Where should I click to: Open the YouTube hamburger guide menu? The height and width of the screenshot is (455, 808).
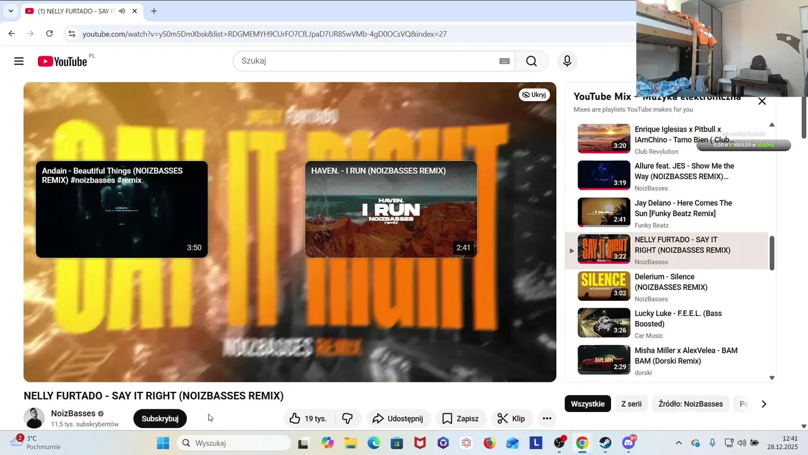(x=19, y=61)
